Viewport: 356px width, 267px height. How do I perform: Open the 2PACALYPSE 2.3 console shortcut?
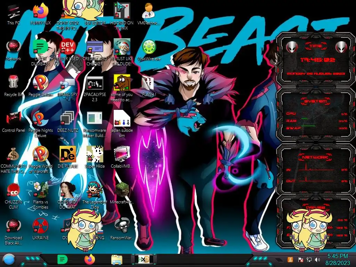pyautogui.click(x=95, y=89)
